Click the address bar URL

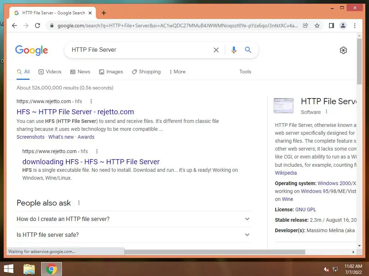click(x=178, y=26)
